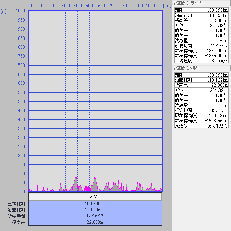Click the 250 elevation axis label

pyautogui.click(x=21, y=147)
